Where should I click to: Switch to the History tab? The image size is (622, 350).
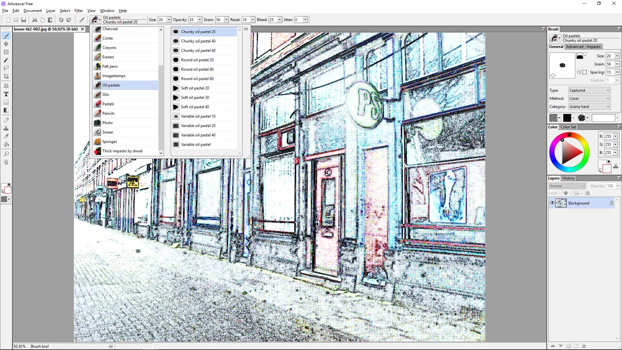[x=568, y=178]
